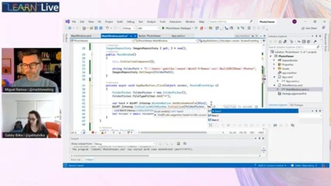
Task: Click Switch Views icon in Solution Explorer
Action: pyautogui.click(x=285, y=41)
